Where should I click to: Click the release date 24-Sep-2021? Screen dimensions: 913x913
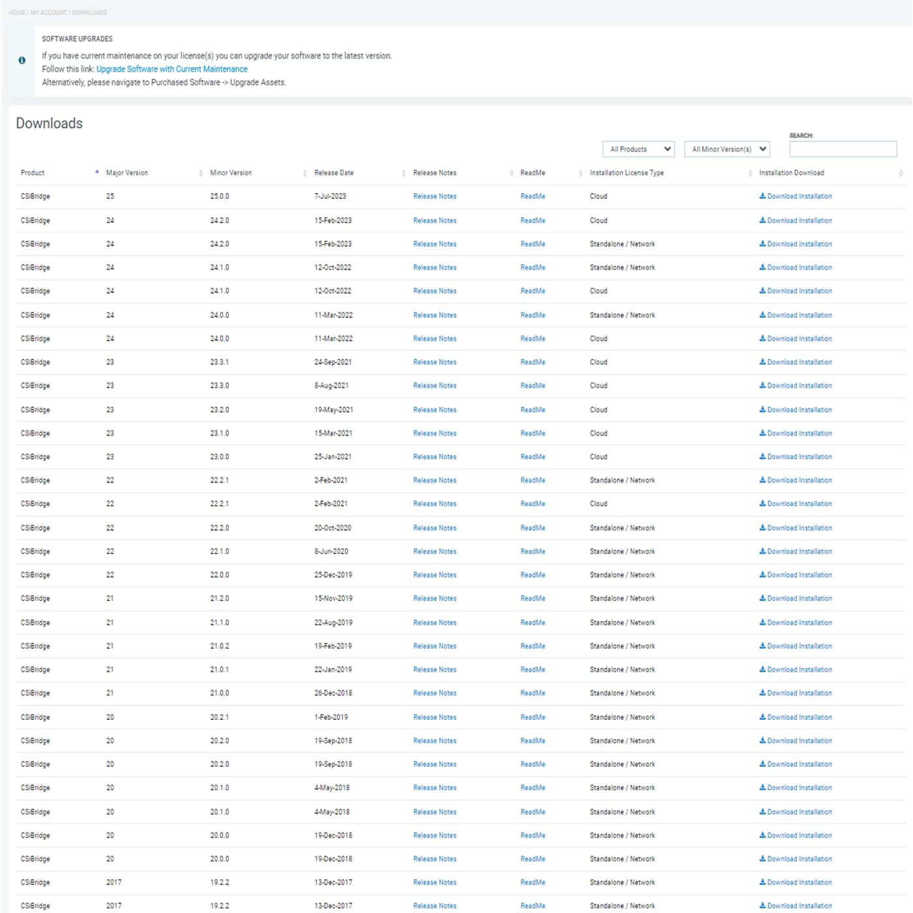(x=333, y=361)
